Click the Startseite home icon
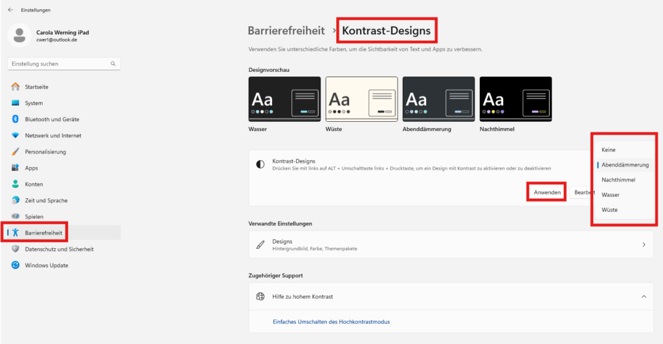The image size is (663, 344). coord(16,87)
